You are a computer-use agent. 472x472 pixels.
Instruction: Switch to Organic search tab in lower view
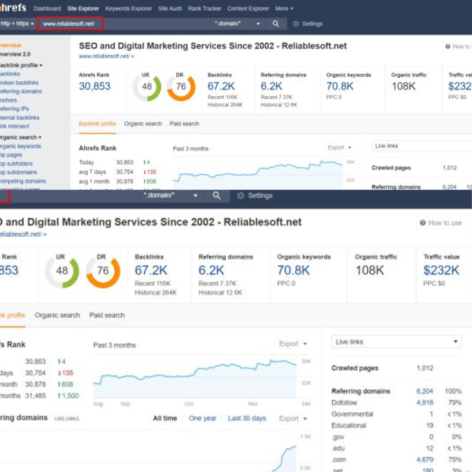click(x=57, y=315)
